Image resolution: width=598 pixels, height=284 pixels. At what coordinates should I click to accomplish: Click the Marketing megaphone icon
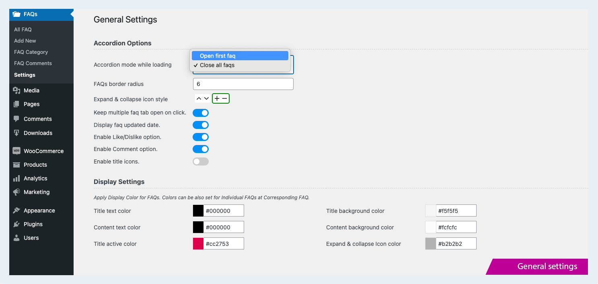[x=16, y=192]
